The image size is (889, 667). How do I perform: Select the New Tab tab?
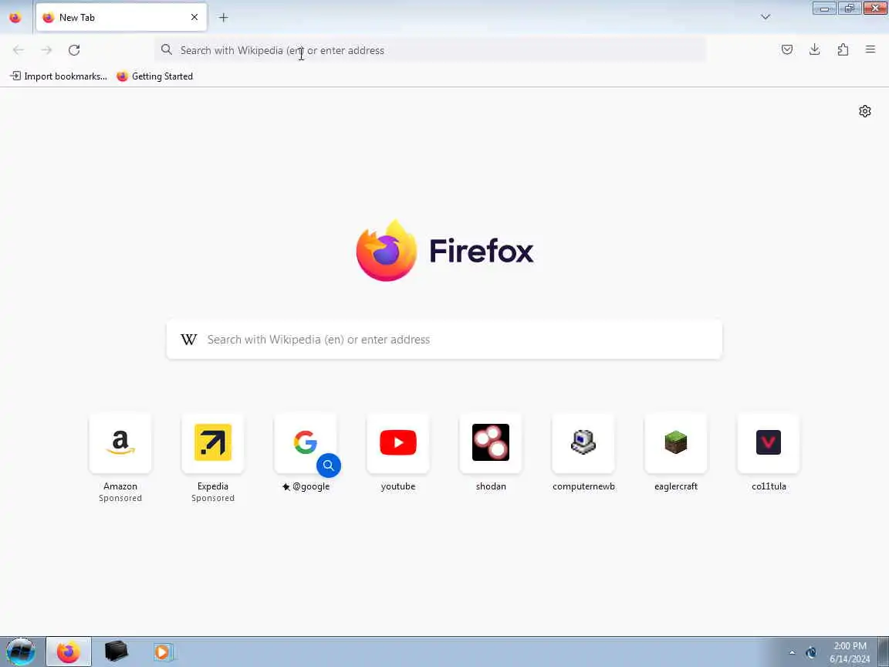pos(121,17)
